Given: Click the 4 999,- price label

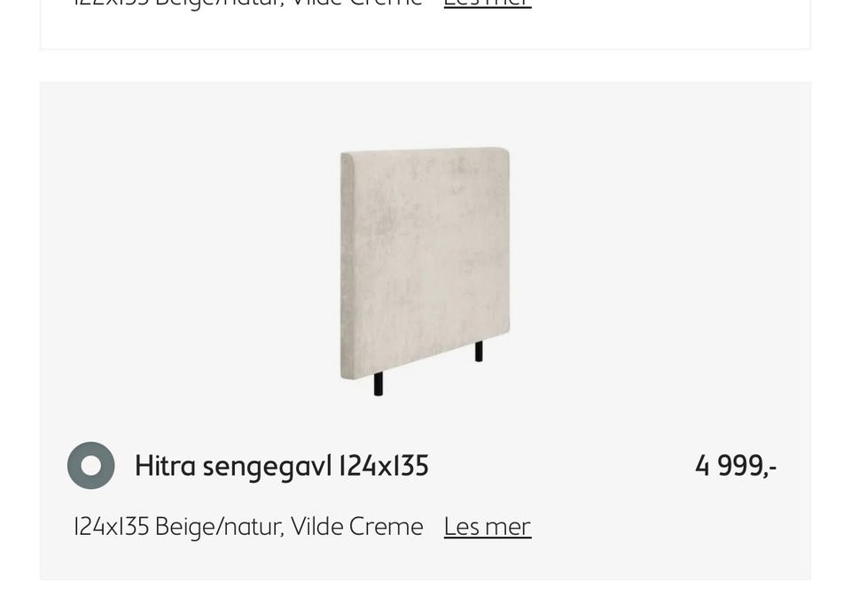Looking at the screenshot, I should [736, 466].
